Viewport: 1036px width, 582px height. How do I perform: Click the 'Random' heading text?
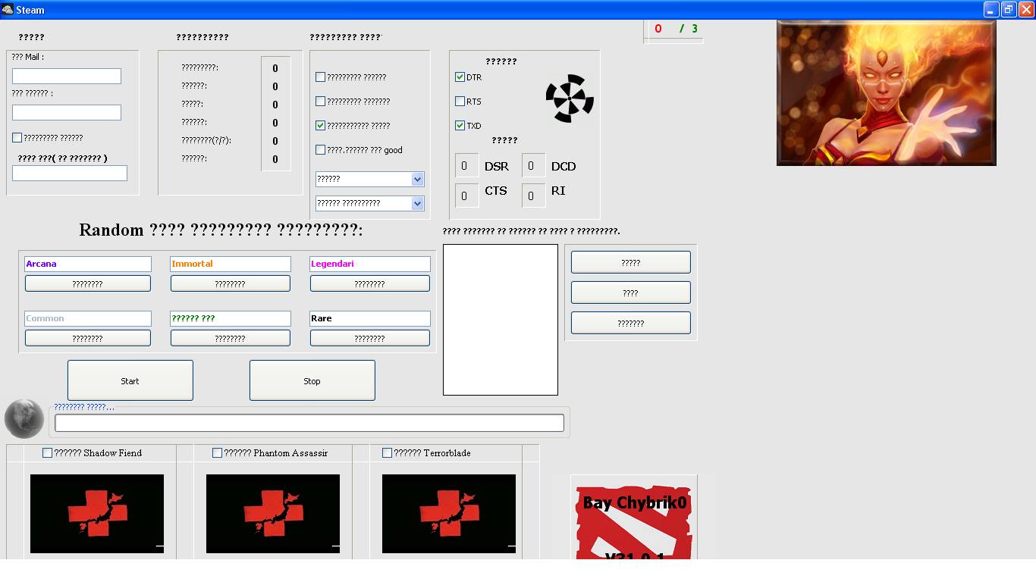click(111, 230)
